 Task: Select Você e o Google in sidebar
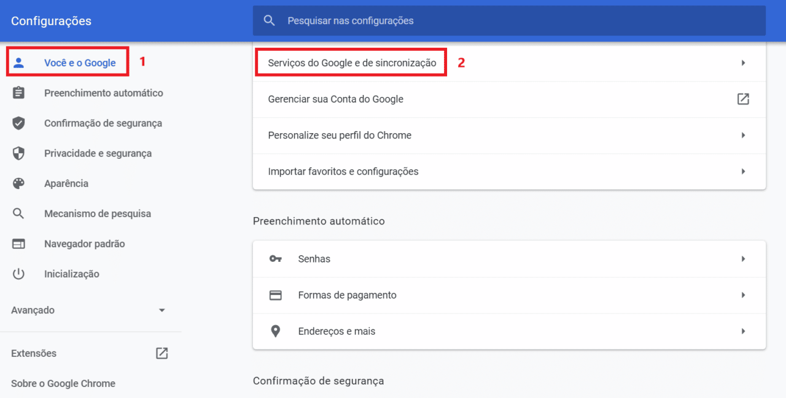[80, 63]
